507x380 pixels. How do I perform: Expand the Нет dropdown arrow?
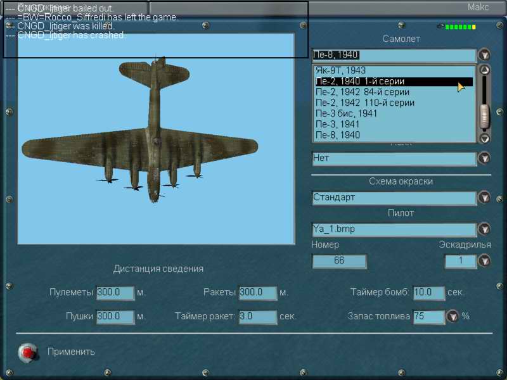(x=484, y=158)
